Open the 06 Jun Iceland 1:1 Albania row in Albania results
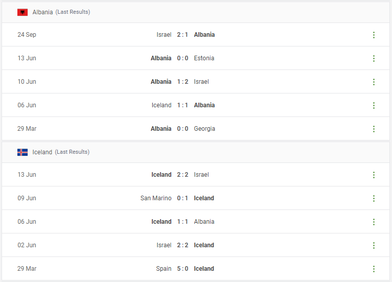Viewport: 392px width, 282px height. click(196, 105)
